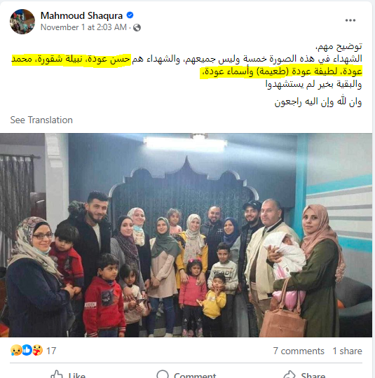Click the closing Arabic line of the post
The height and width of the screenshot is (378, 375).
tap(318, 102)
